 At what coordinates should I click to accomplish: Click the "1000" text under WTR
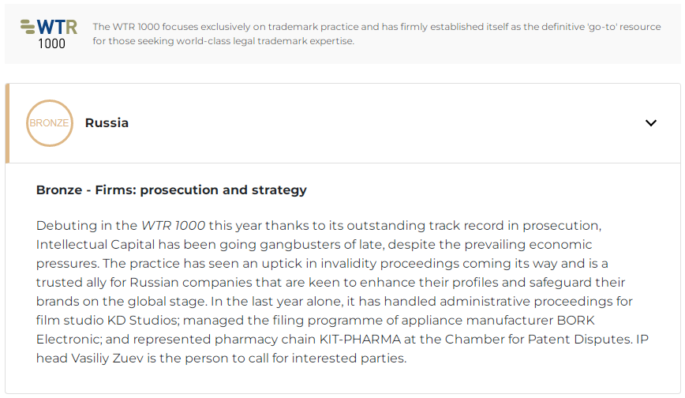(51, 43)
